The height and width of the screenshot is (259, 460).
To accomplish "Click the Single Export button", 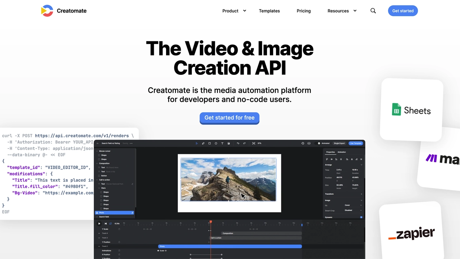I will [x=339, y=143].
